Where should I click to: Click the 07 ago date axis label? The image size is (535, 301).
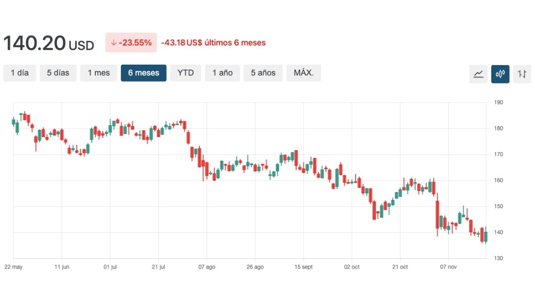point(206,267)
